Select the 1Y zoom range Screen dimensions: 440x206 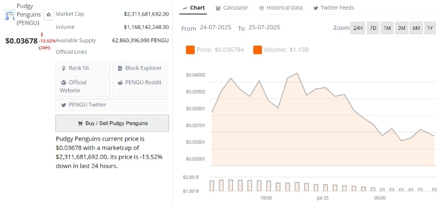tap(430, 28)
